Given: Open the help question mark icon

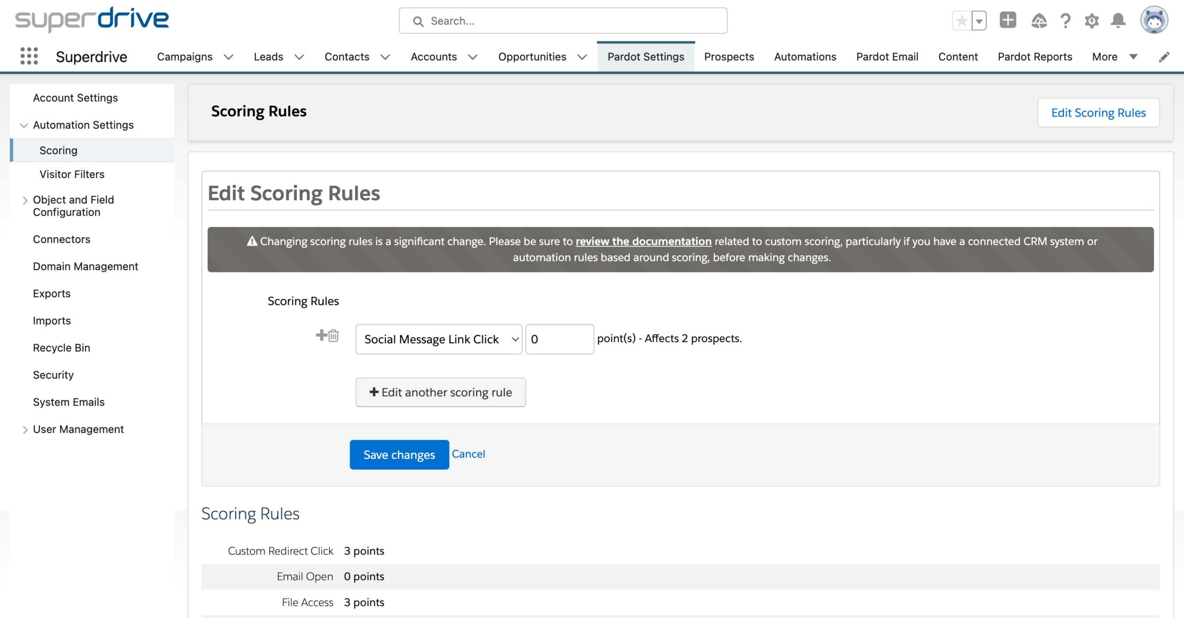Looking at the screenshot, I should coord(1066,21).
